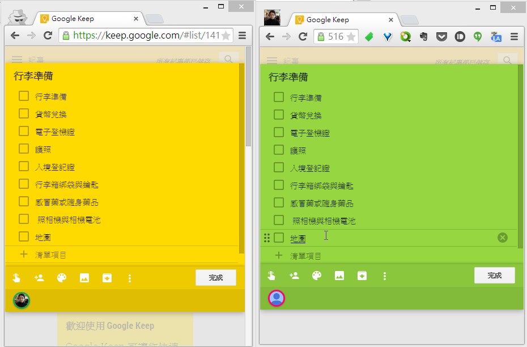
Task: Check the 照相機與相機電池 checkbox in green note
Action: click(x=279, y=220)
